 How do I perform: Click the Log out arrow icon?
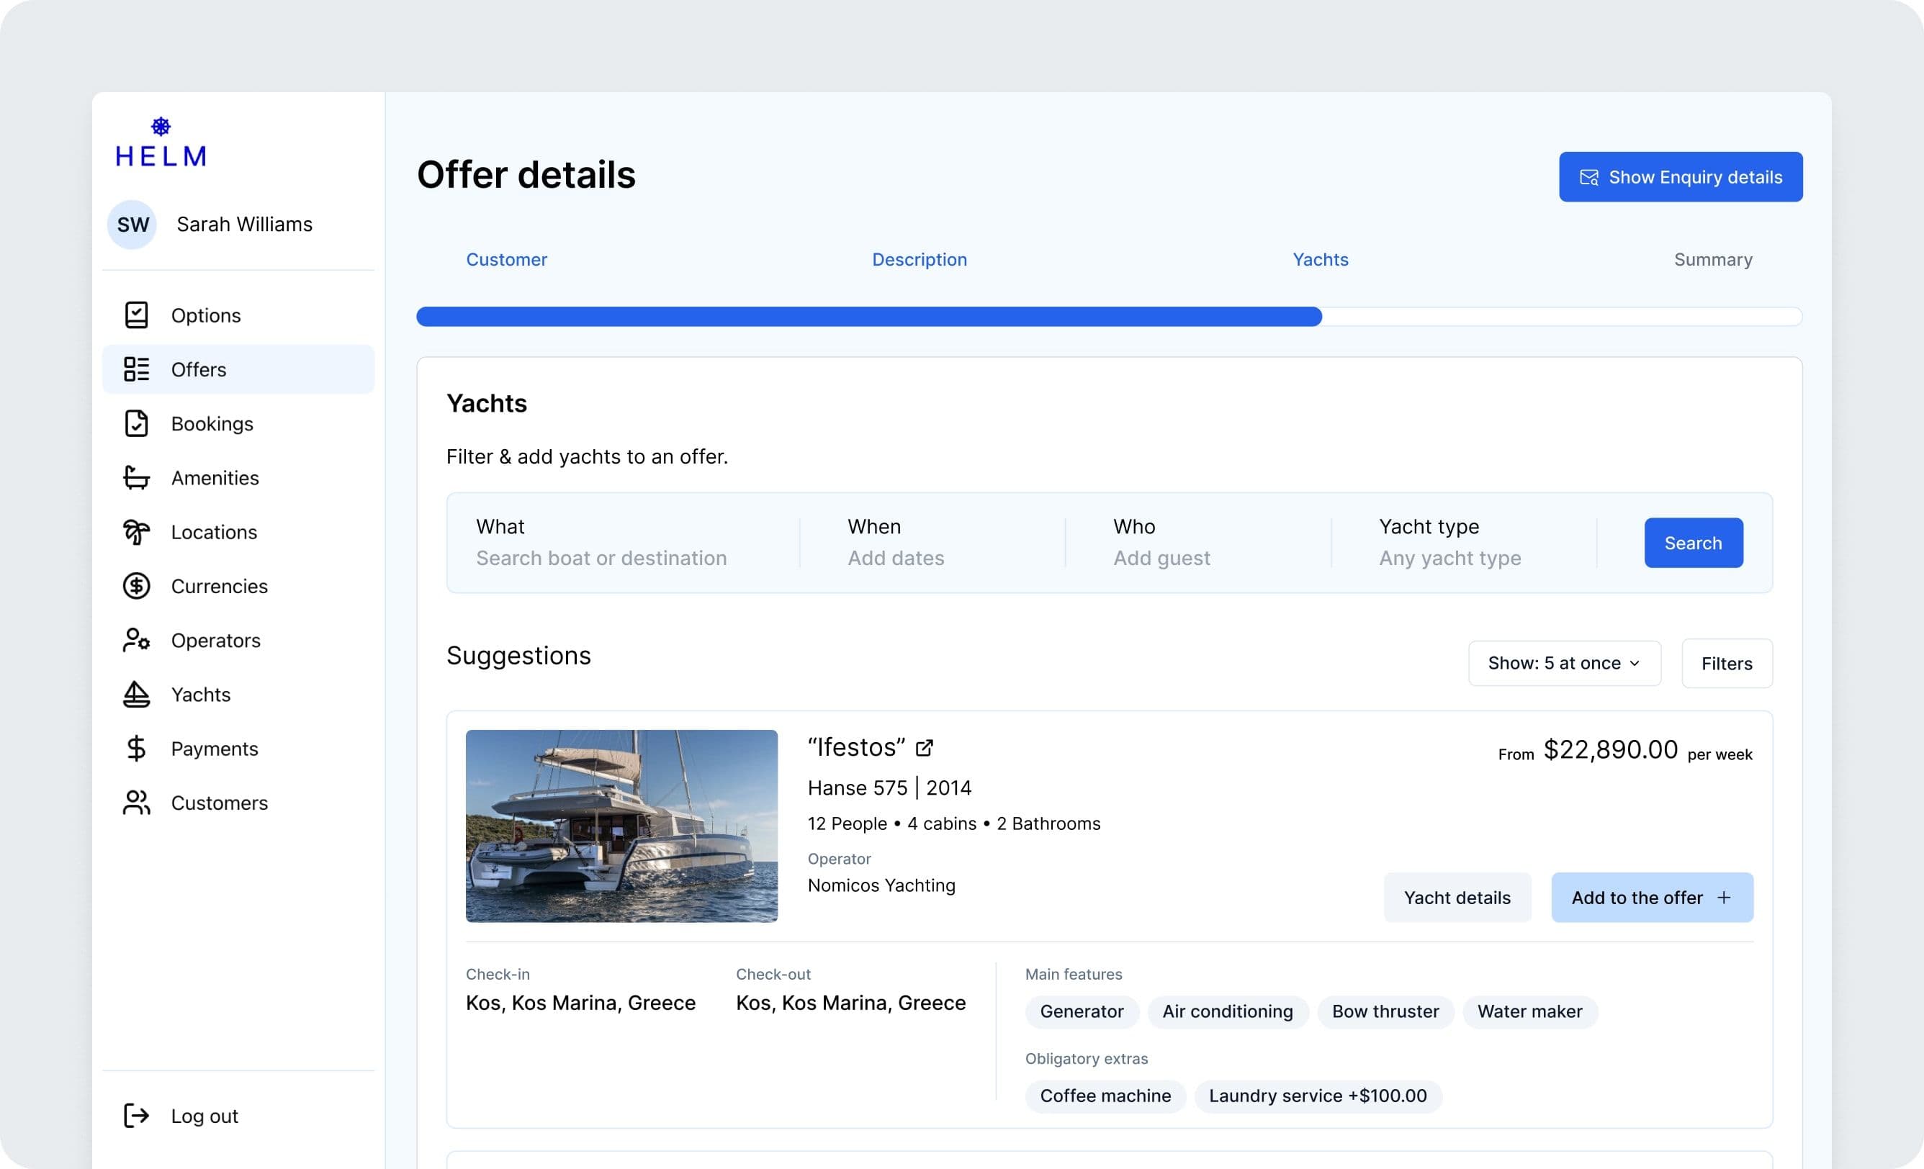pos(136,1116)
